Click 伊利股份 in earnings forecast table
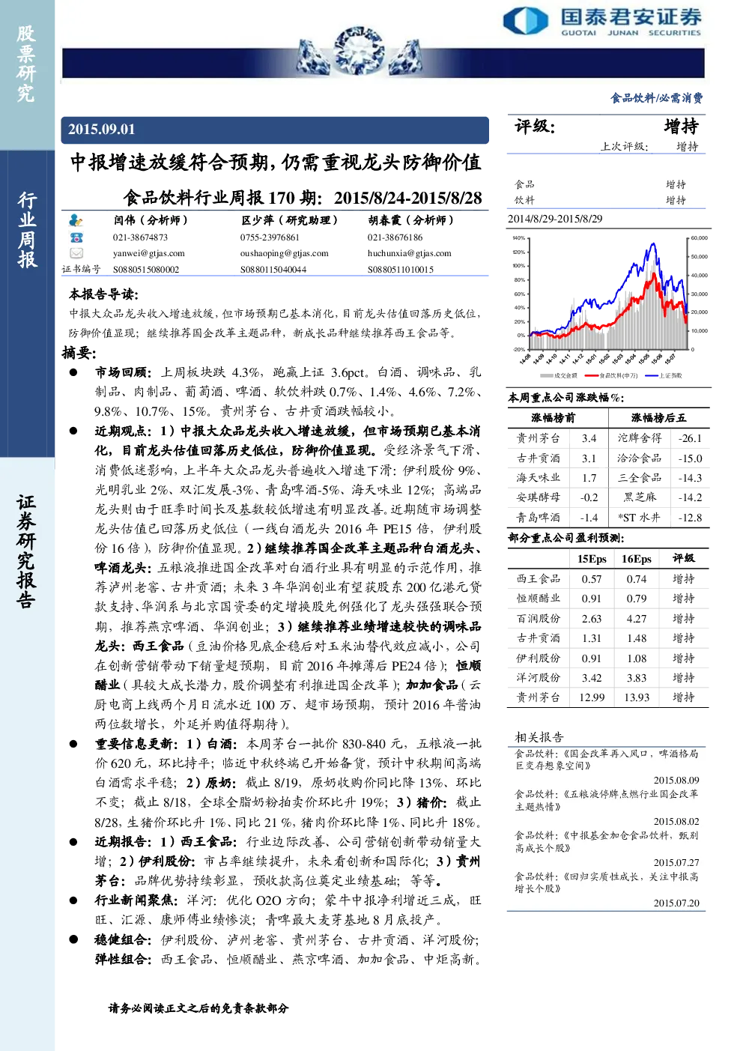743x1051 pixels. point(538,658)
